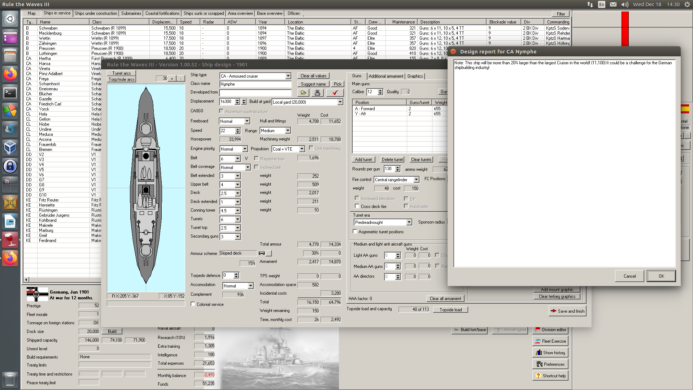Click the Suggest name button
Screen dimensions: 693x390
(313, 84)
